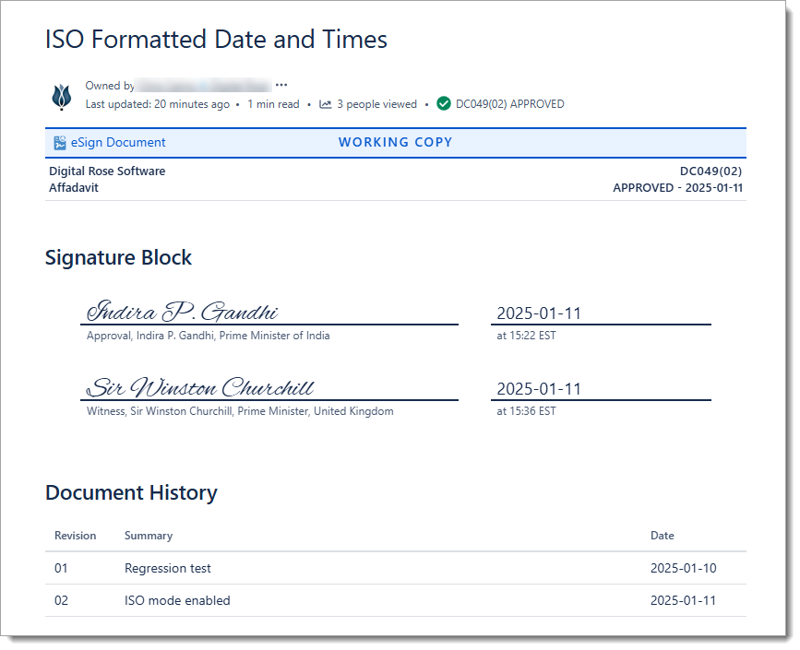Click the DC049(02) APPROVED status badge
Viewport: 800px width, 650px height.
509,104
